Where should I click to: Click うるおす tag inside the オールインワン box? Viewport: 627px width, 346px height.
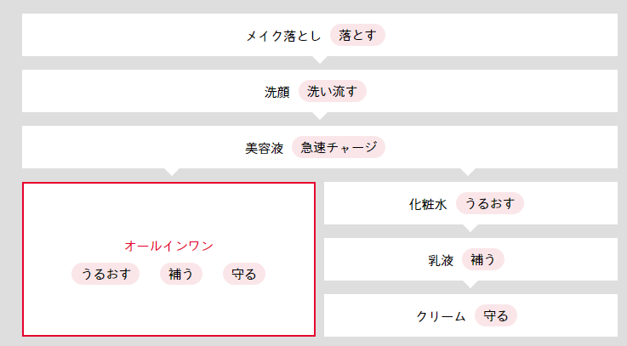click(x=105, y=274)
